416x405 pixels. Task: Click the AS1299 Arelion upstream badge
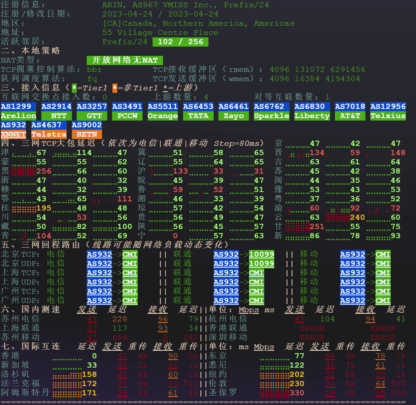(x=18, y=111)
